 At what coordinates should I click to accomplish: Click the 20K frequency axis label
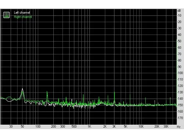coord(157,127)
